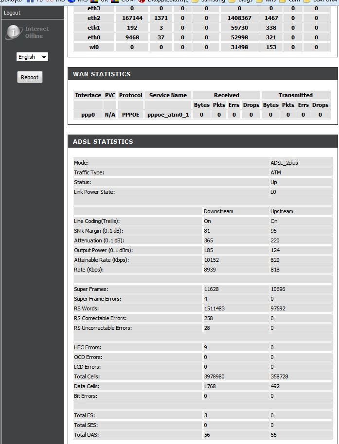Click the Status value Up

(274, 182)
